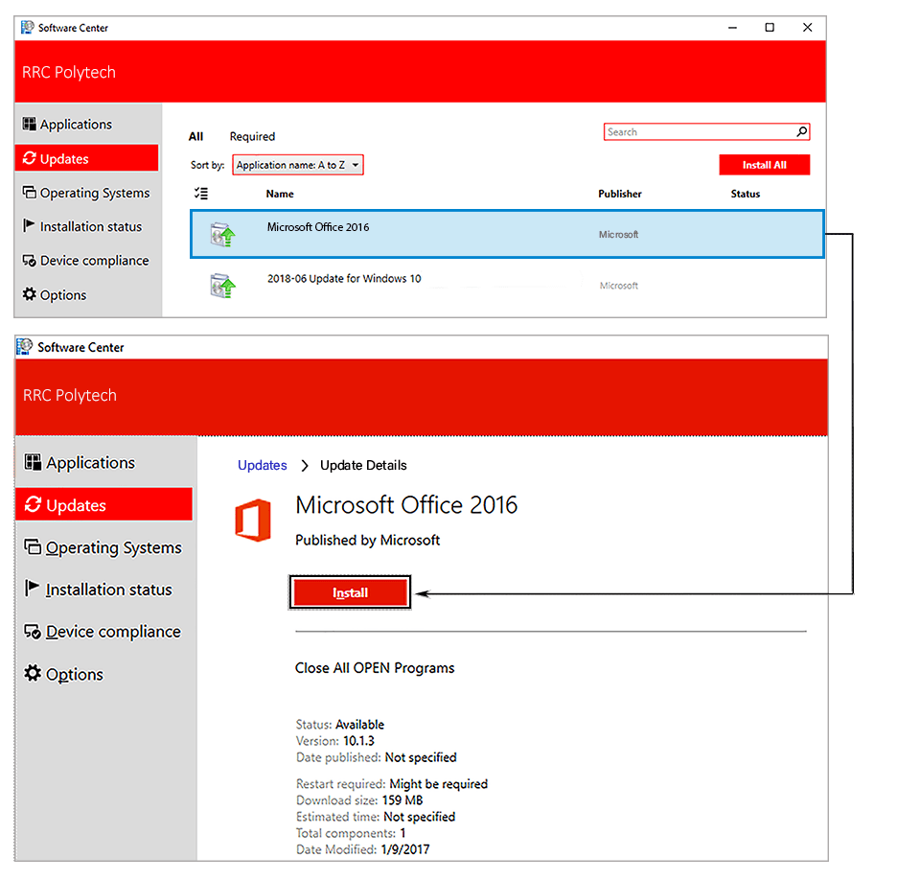
Task: Select 2018-06 Update for Windows 10 name
Action: pyautogui.click(x=344, y=279)
